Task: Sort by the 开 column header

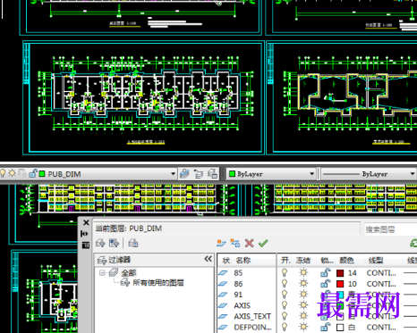Action: click(285, 261)
